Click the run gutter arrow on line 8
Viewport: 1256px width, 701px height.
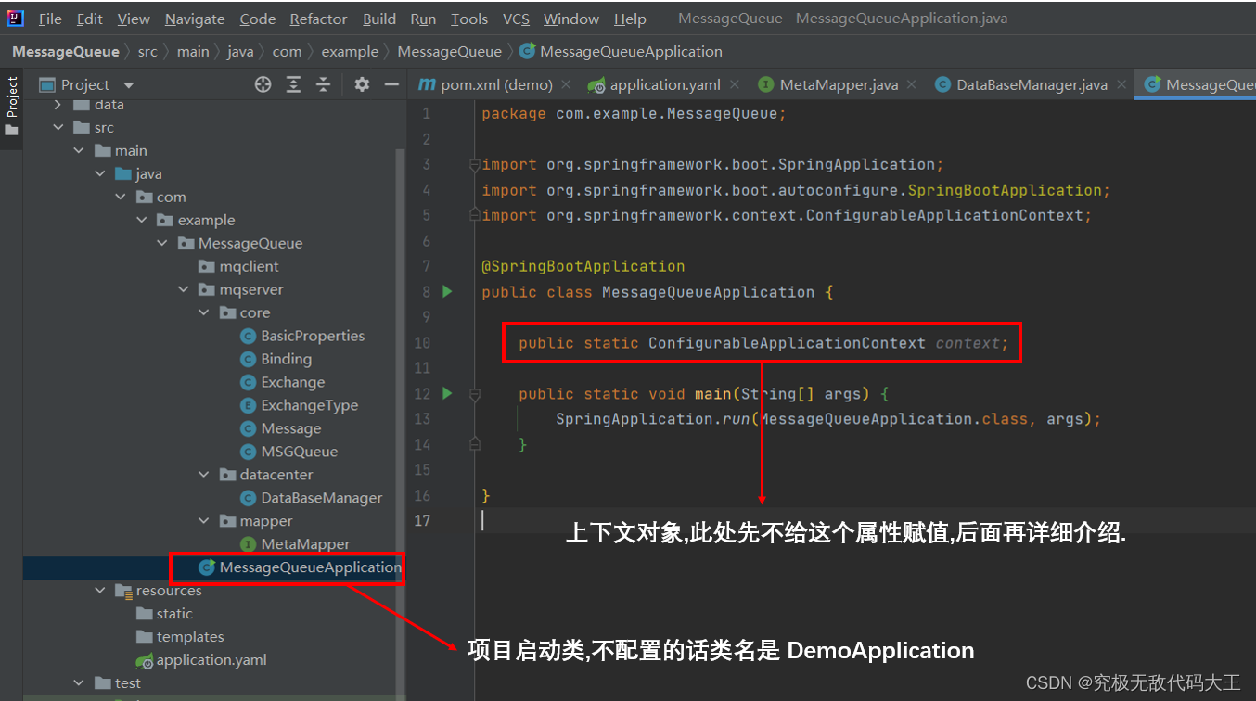(x=447, y=292)
